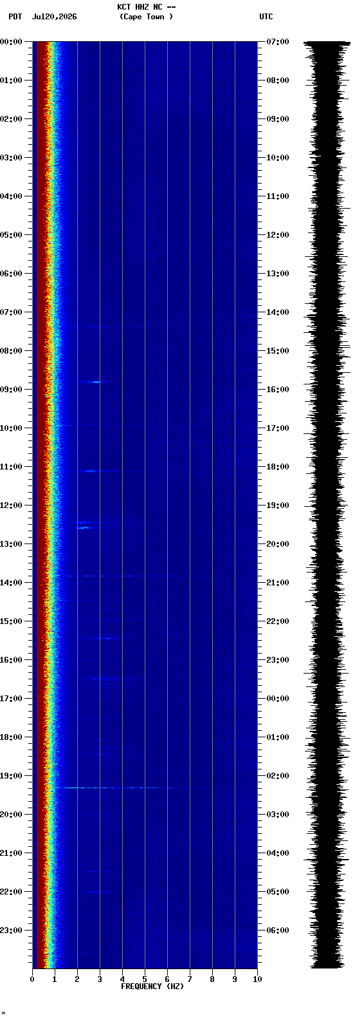Click the station title 'KCT HHZ NC --'
Viewport: 355px width, 1020px height.
pos(147,7)
